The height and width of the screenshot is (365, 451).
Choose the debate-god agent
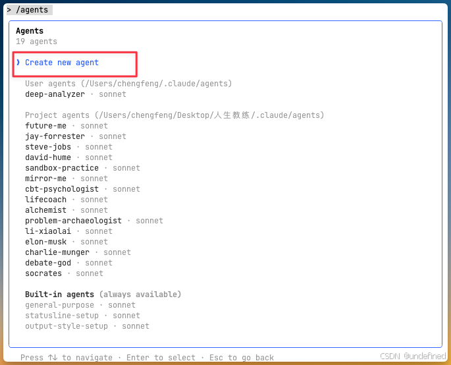pyautogui.click(x=68, y=263)
